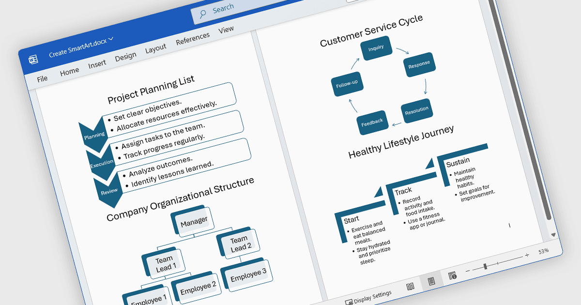Select the Inquiry cycle node
Screen dimensions: 581x305
375,48
